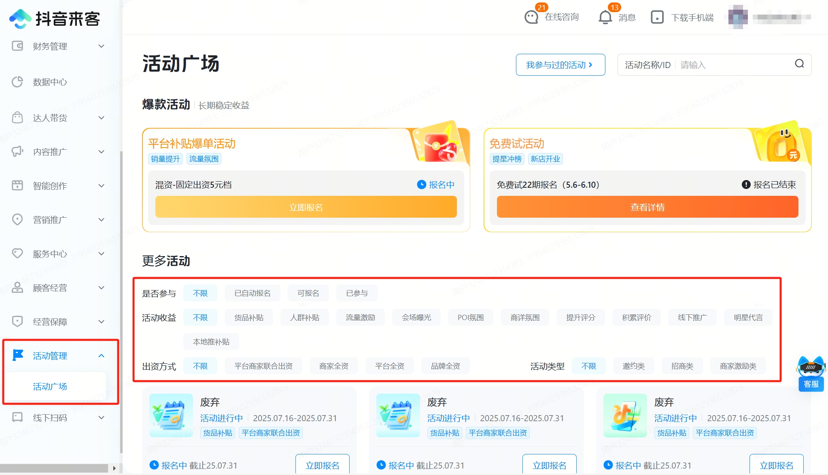Click the sidebar horizontal scrollbar arrow
Screen dimensions: 828x475
pos(115,468)
